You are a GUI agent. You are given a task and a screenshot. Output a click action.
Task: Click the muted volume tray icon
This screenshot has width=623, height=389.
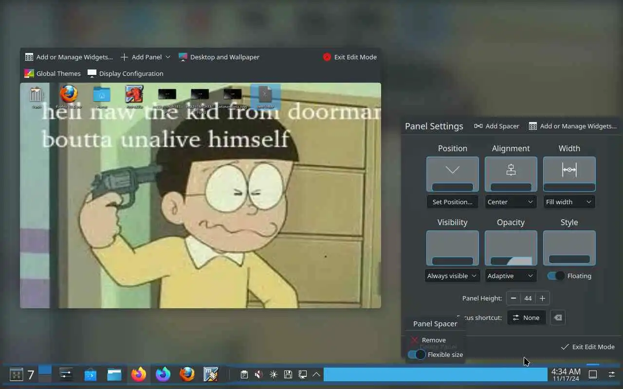coord(259,374)
